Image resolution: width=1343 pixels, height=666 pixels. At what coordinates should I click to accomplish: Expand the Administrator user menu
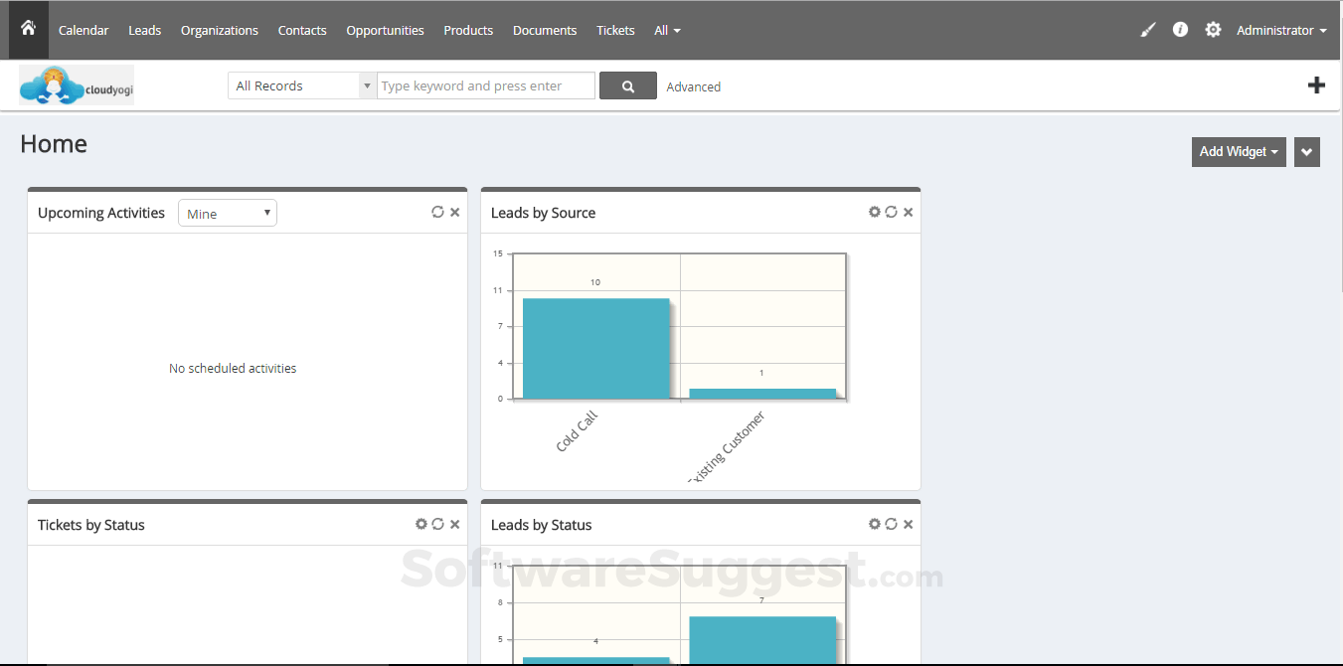pyautogui.click(x=1281, y=30)
